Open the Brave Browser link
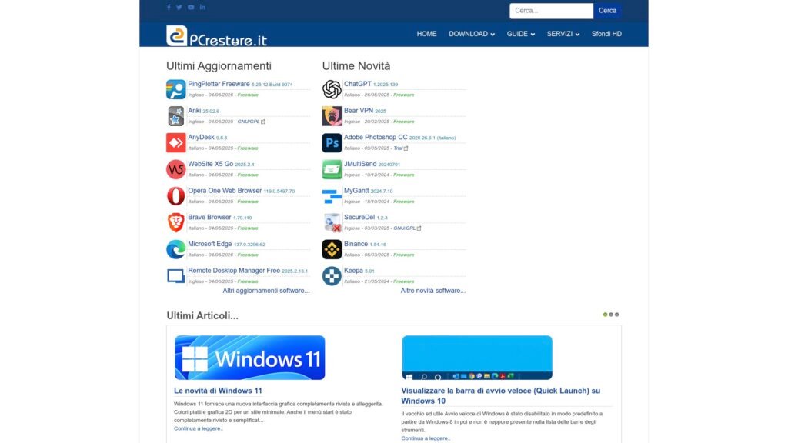 point(209,217)
